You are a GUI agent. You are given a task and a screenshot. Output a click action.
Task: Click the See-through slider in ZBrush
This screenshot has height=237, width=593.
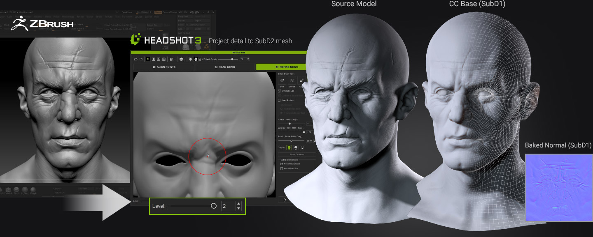[144, 12]
